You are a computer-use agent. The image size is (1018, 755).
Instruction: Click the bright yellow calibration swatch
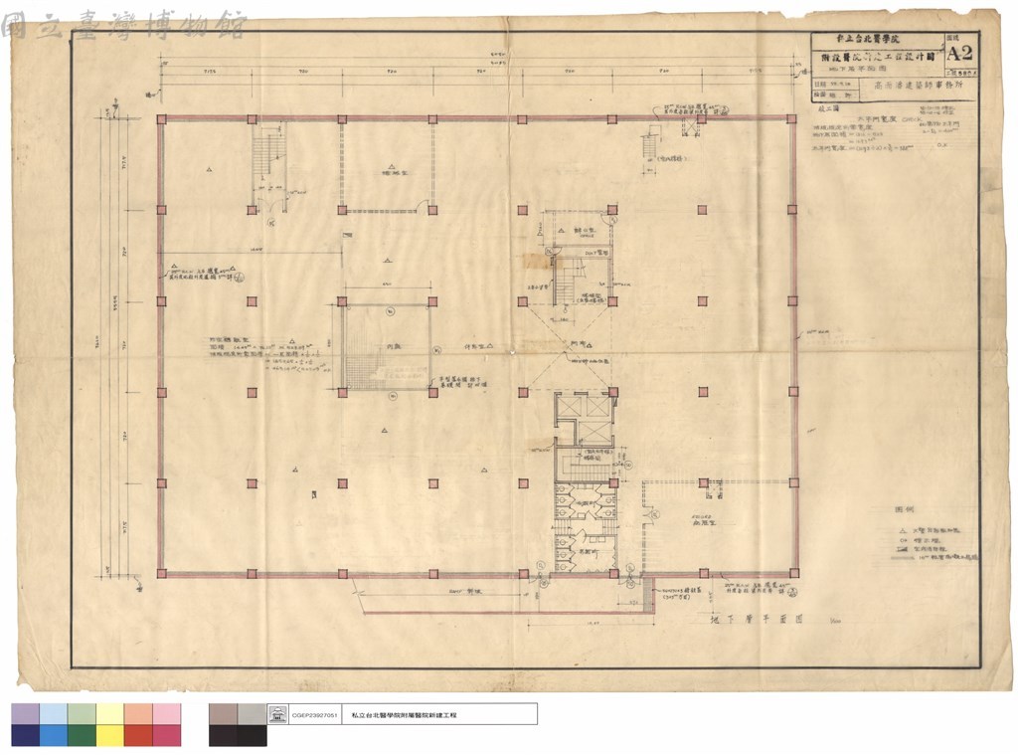click(110, 735)
